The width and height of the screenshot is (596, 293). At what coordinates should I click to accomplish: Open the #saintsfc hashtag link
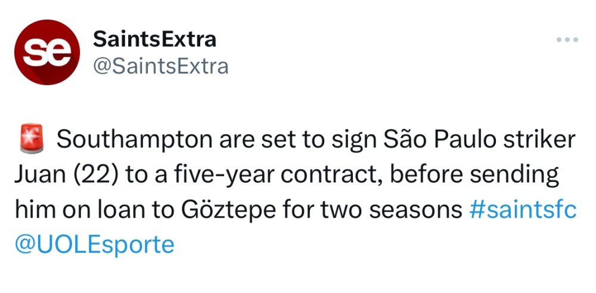coord(523,210)
